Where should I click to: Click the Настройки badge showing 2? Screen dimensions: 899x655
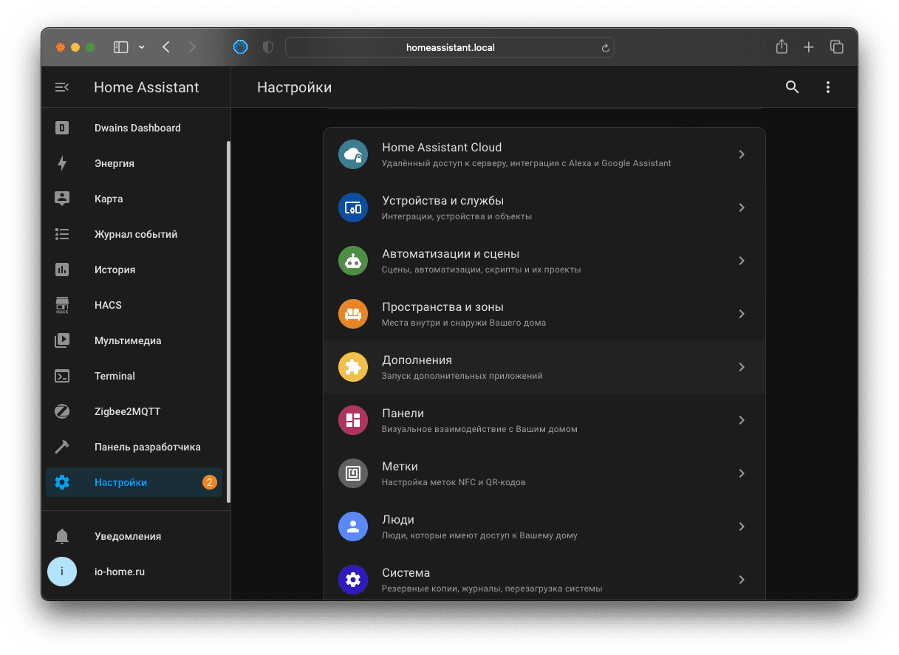tap(210, 482)
